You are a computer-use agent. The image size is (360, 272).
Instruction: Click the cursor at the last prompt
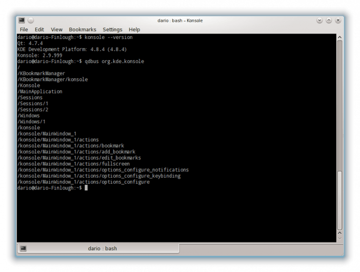86,188
